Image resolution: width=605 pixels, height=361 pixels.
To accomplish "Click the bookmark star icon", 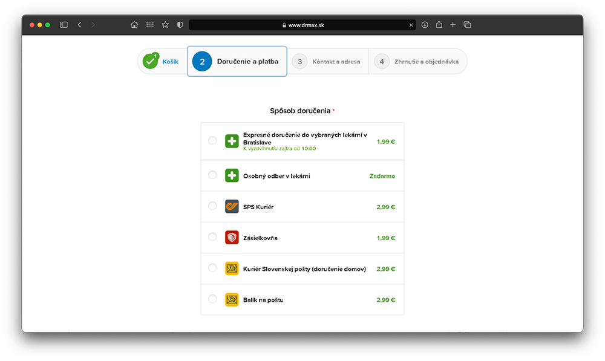I will (165, 25).
